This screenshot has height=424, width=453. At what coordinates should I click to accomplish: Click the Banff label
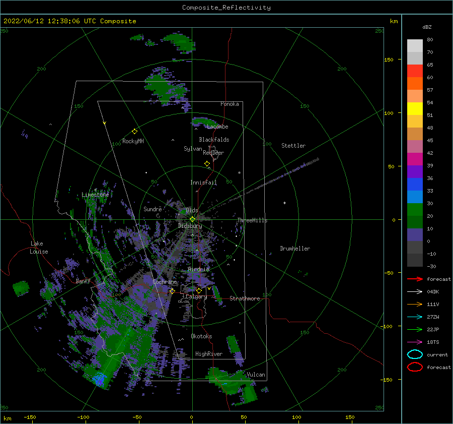click(83, 281)
